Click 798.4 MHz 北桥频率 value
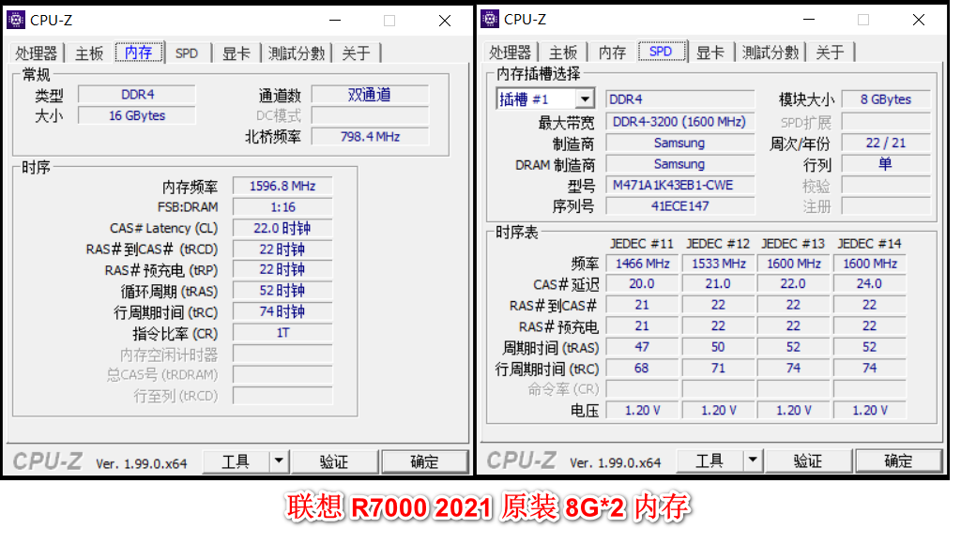Viewport: 961px width, 544px height. click(370, 137)
